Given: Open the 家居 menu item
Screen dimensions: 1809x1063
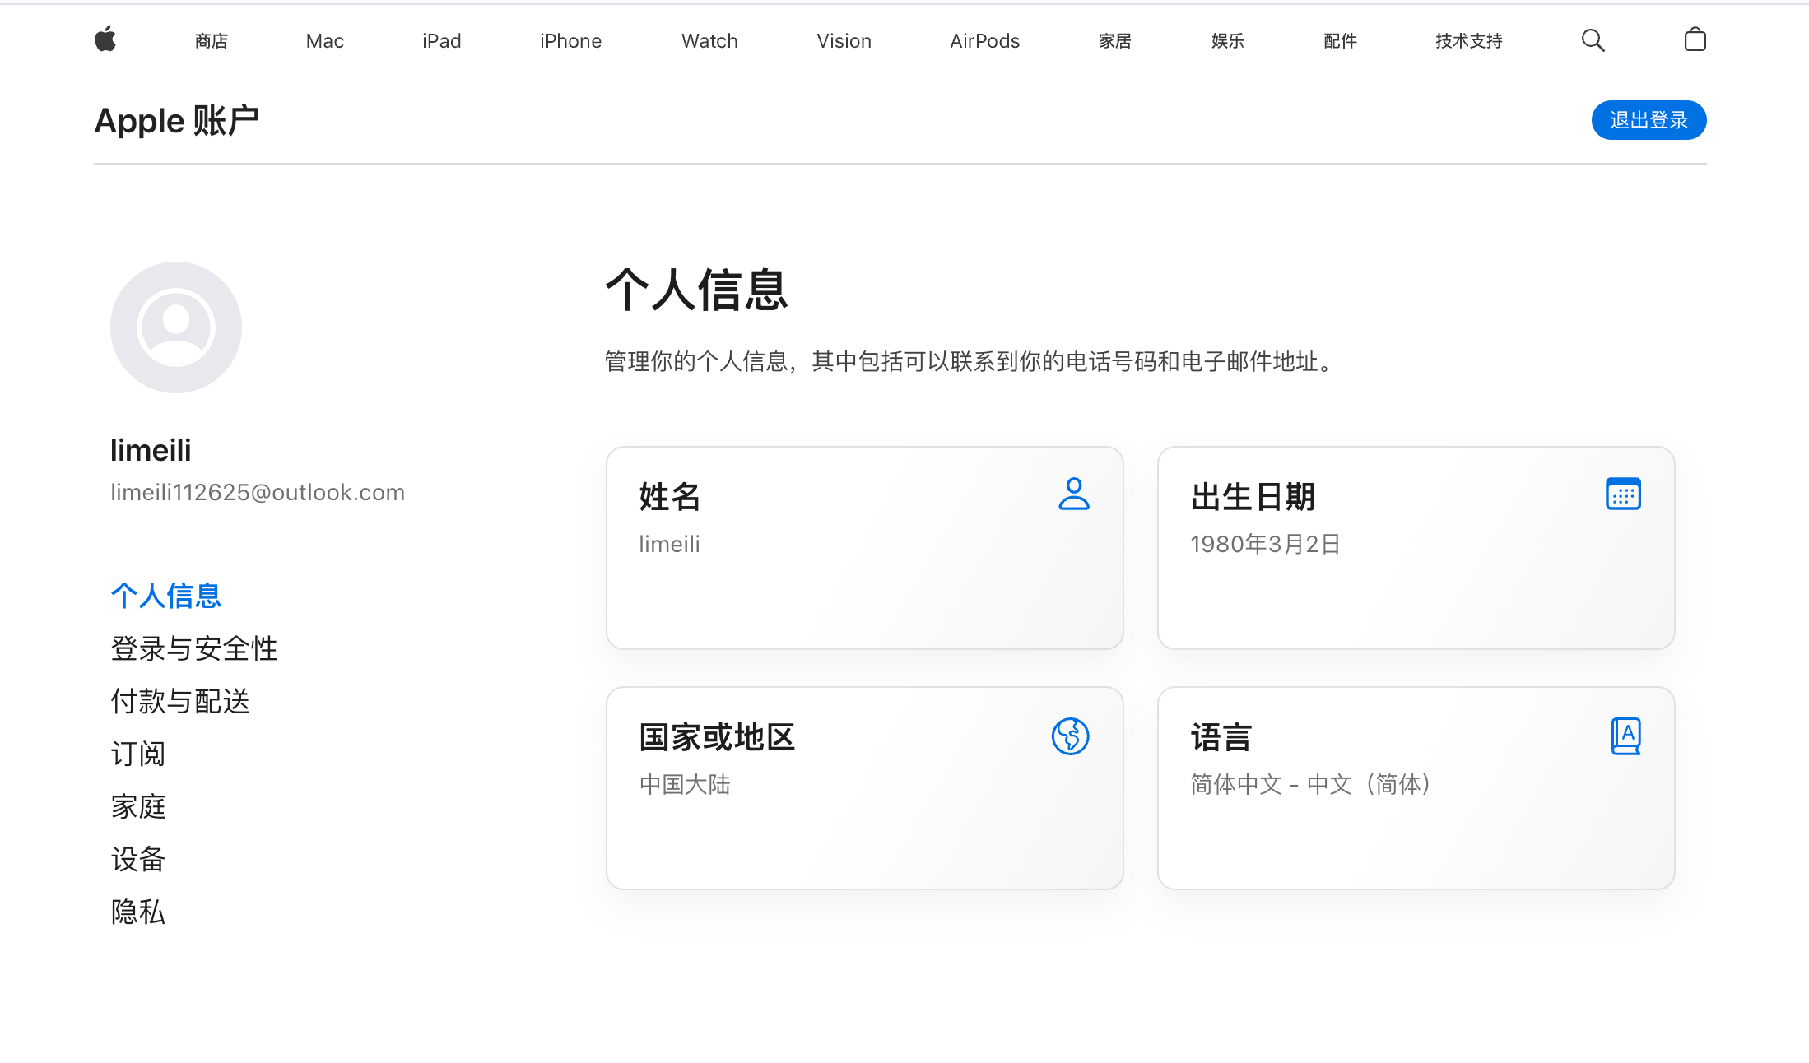Looking at the screenshot, I should tap(1115, 40).
